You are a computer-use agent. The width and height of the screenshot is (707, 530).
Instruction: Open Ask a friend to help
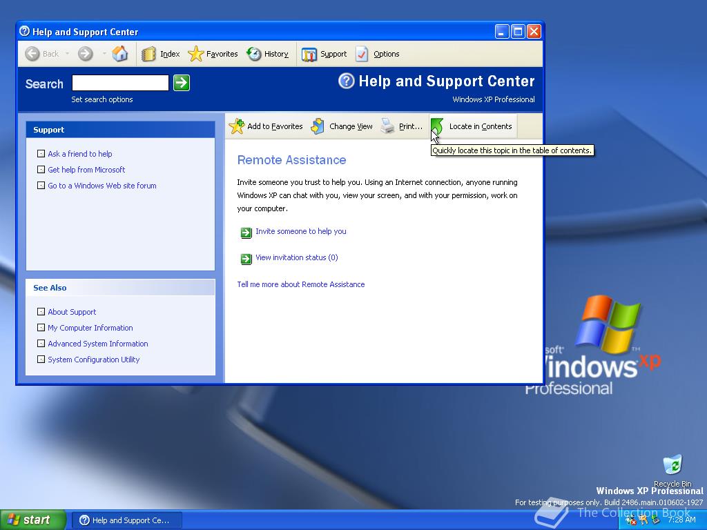(80, 154)
